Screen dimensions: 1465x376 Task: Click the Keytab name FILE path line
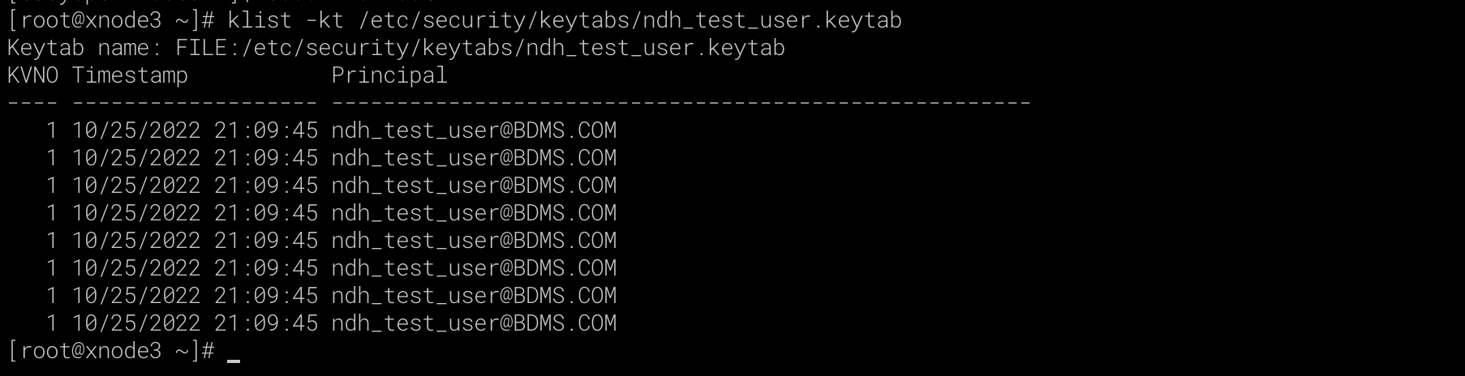tap(396, 48)
